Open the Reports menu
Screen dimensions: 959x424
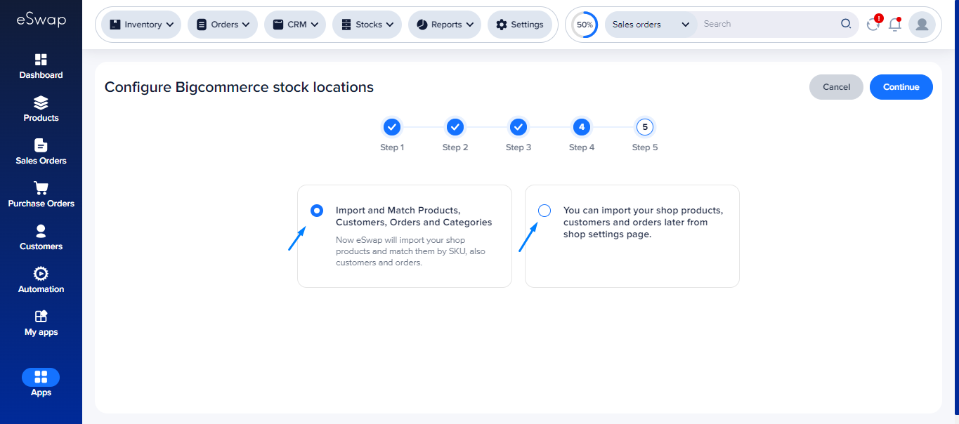pyautogui.click(x=445, y=25)
